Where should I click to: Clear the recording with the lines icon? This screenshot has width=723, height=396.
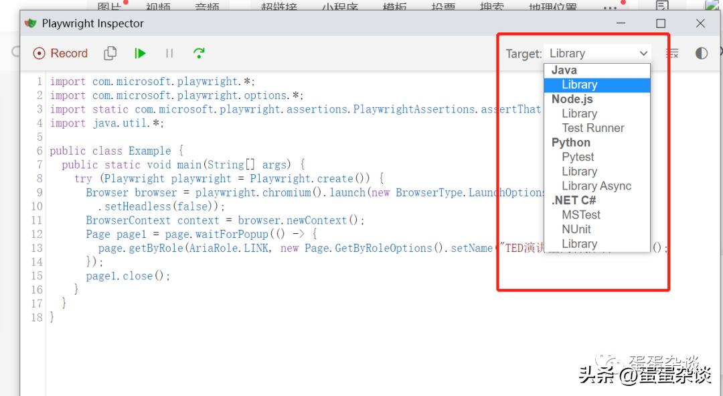tap(672, 54)
